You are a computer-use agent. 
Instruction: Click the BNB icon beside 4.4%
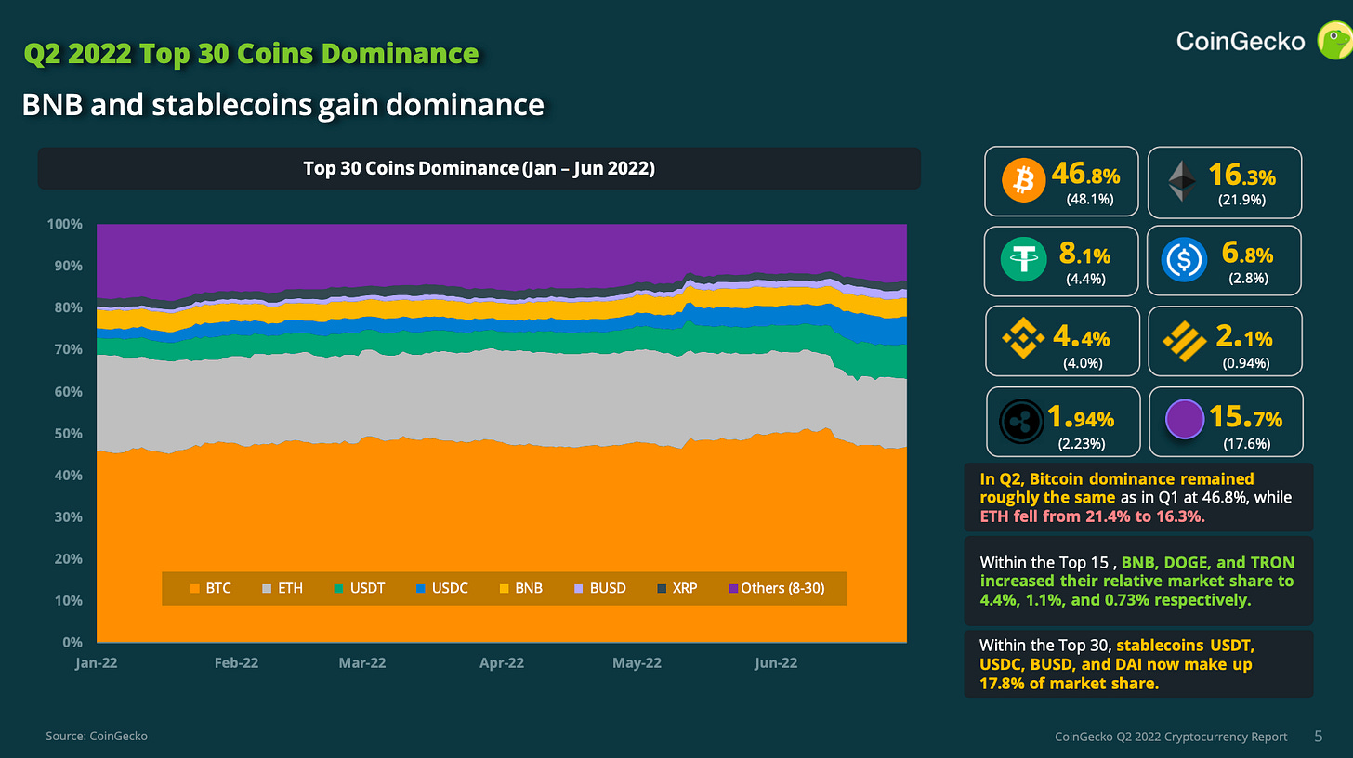click(1024, 340)
